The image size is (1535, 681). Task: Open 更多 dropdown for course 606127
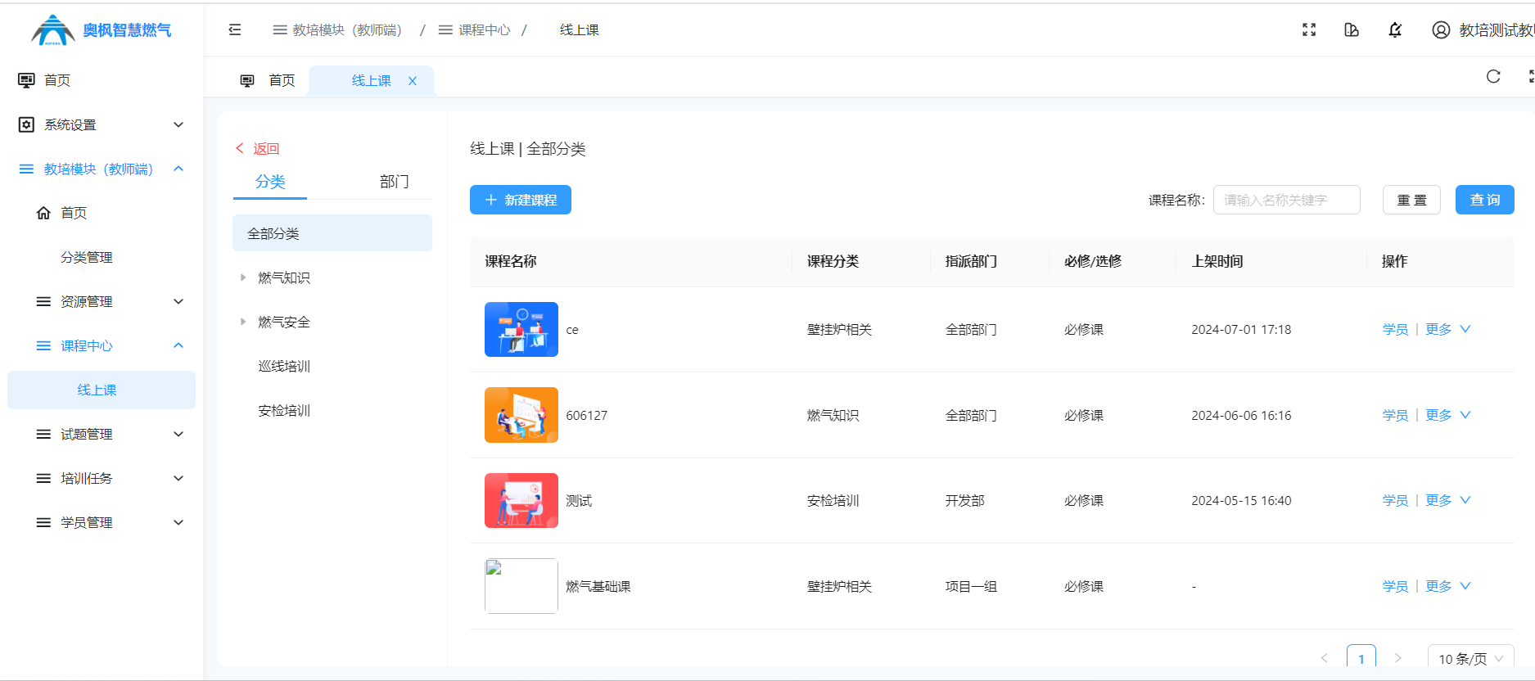[x=1448, y=415]
